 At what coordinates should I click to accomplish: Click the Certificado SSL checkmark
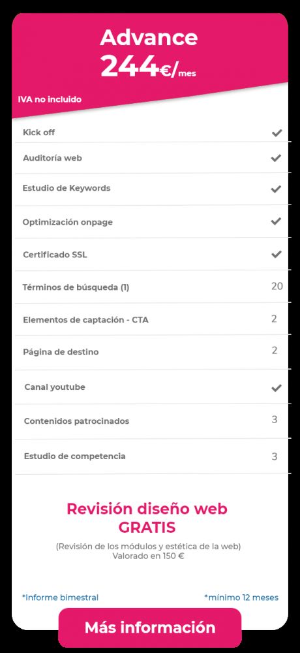coord(277,254)
